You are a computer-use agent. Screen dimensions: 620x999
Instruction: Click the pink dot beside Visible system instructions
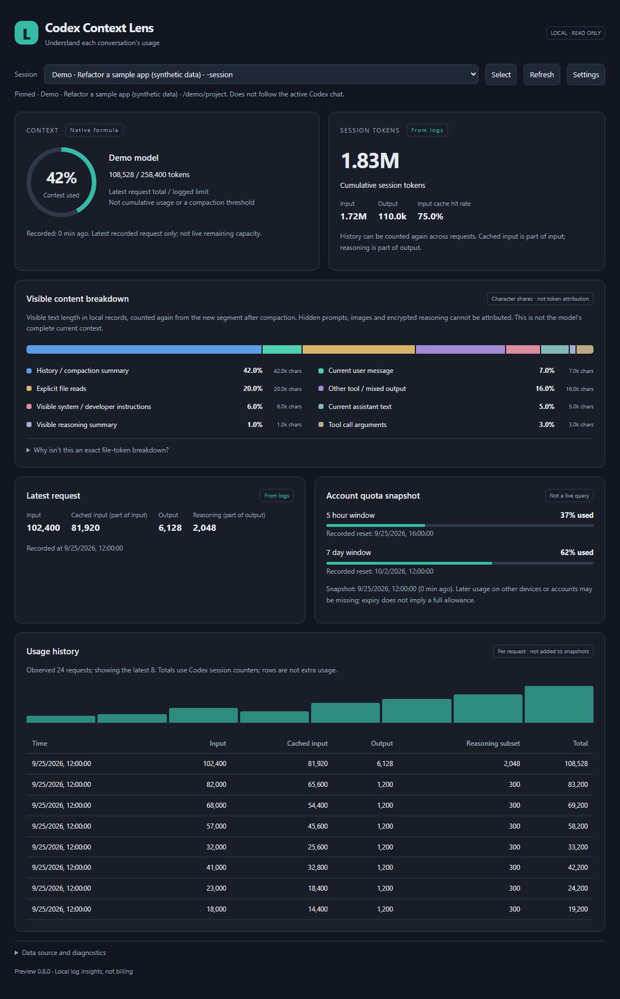coord(29,407)
